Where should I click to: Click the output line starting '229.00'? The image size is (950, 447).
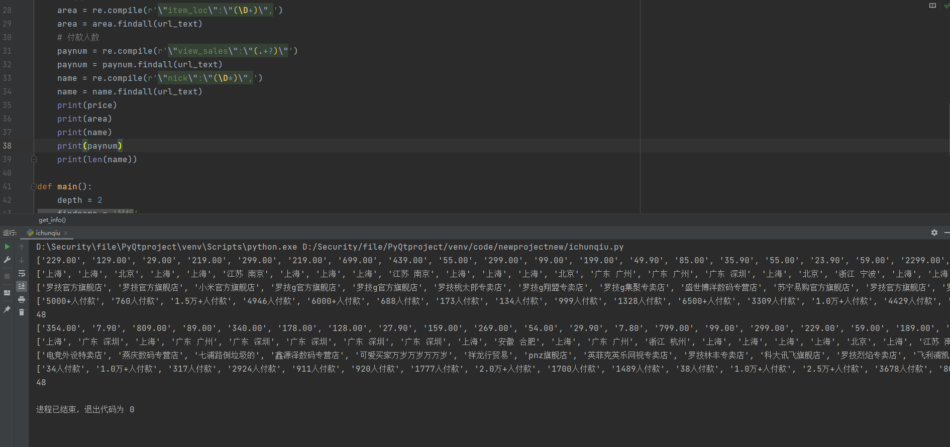pyautogui.click(x=492, y=260)
